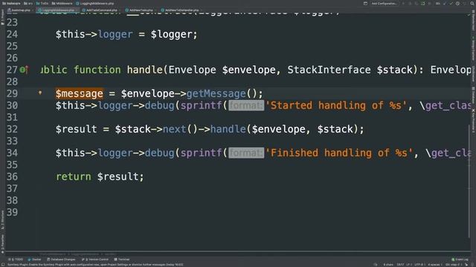Click Middleware folder in the navigation breadcrumb
476x267 pixels.
tap(62, 3)
